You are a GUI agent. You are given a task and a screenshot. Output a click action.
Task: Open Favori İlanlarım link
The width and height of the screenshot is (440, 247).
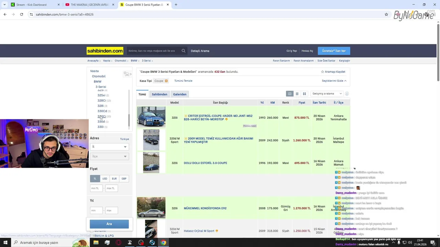(282, 61)
